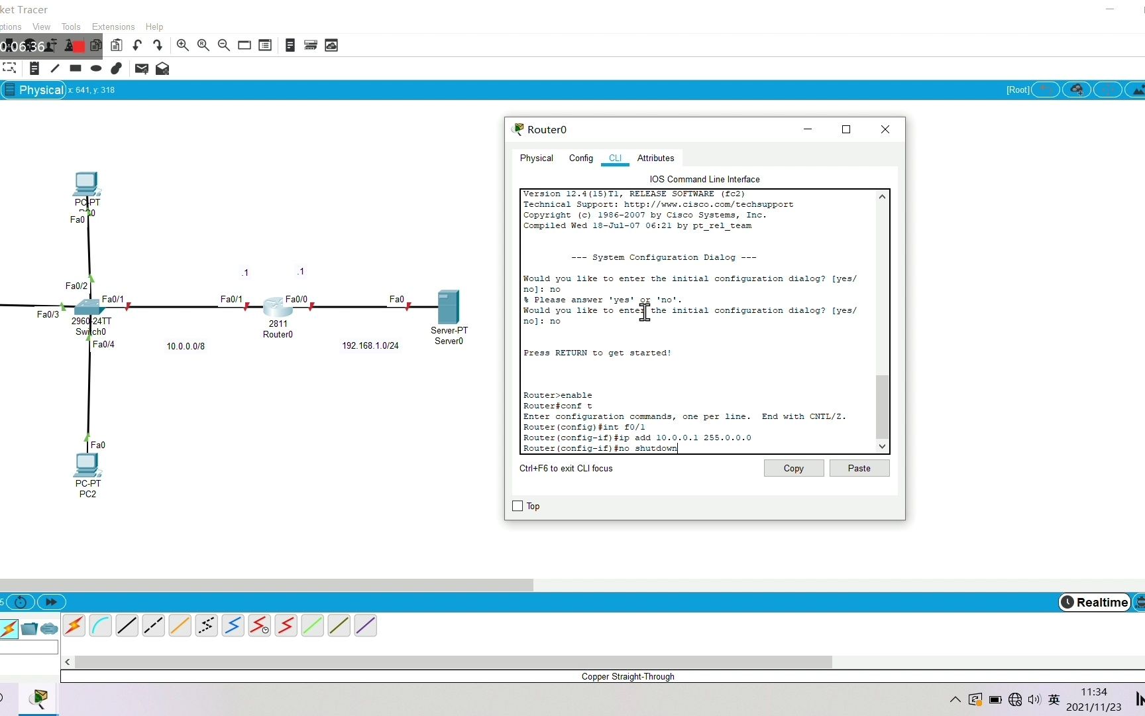Reset zoom with the R magnifier
The width and height of the screenshot is (1145, 716).
click(x=203, y=45)
